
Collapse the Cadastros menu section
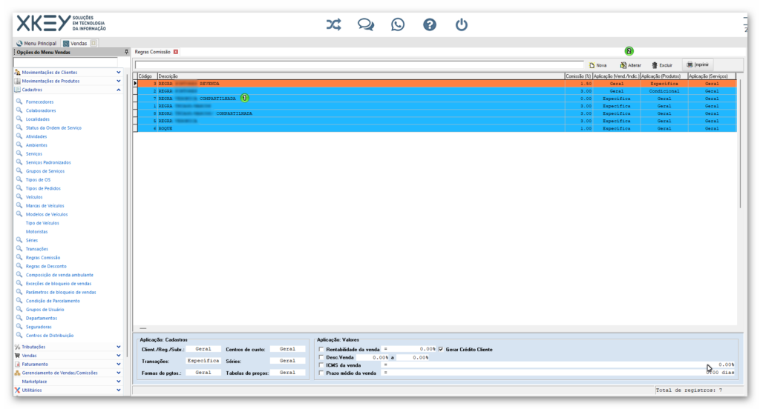click(x=119, y=90)
